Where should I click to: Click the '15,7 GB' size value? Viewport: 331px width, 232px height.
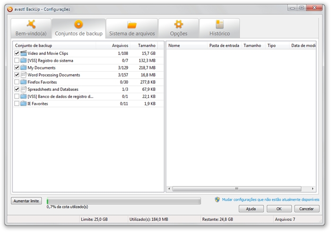pos(148,53)
